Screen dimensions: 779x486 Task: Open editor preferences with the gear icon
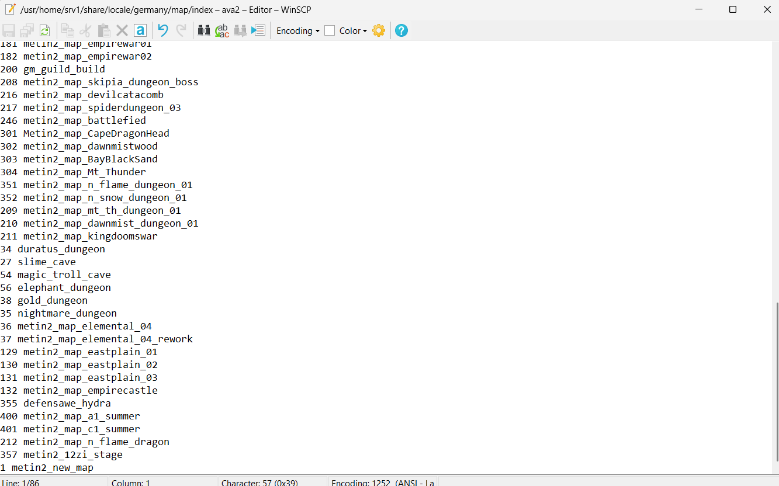click(x=379, y=30)
